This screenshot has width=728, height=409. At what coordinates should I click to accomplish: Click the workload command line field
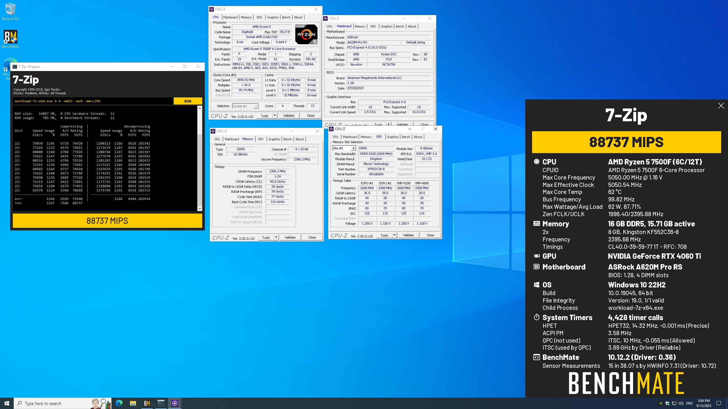pyautogui.click(x=92, y=101)
